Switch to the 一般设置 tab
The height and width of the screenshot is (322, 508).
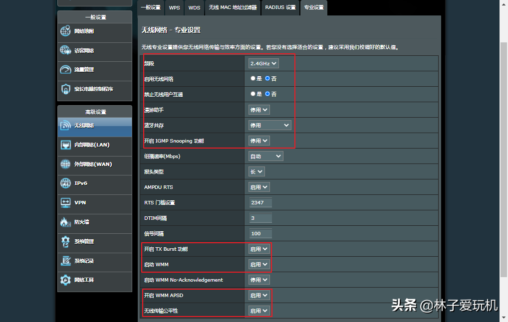(151, 7)
